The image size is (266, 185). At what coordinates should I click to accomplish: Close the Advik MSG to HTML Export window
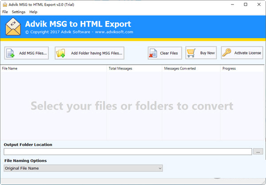pyautogui.click(x=259, y=4)
